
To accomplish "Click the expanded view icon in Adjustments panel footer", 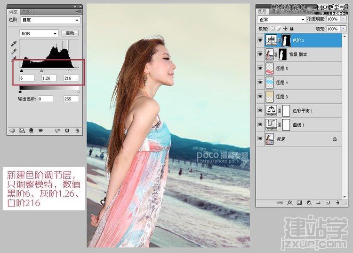I will tap(22, 130).
